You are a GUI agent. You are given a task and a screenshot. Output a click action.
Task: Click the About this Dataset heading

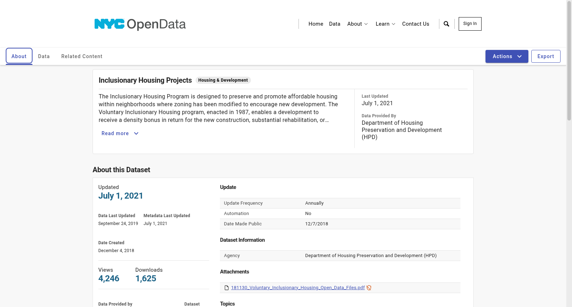[121, 170]
